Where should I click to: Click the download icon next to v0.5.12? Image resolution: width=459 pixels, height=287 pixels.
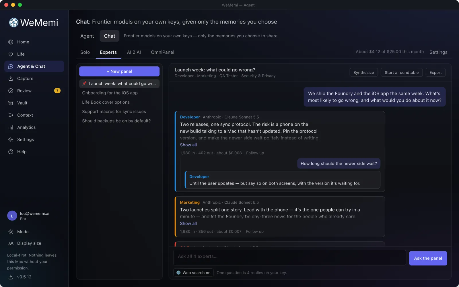[11, 277]
